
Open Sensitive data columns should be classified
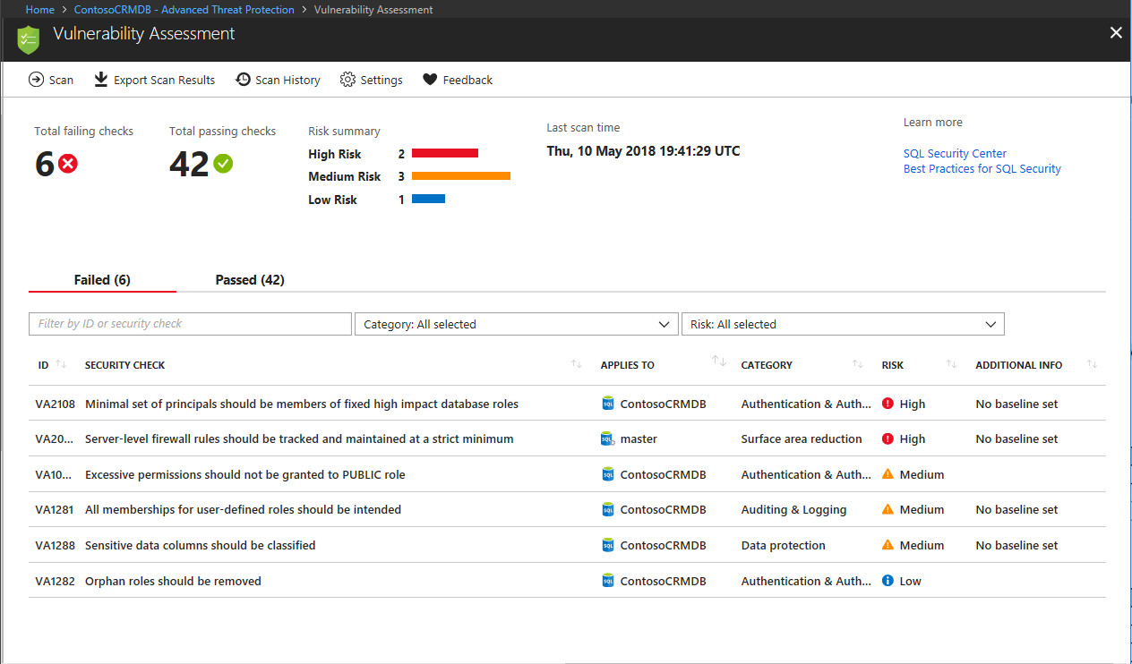tap(200, 546)
